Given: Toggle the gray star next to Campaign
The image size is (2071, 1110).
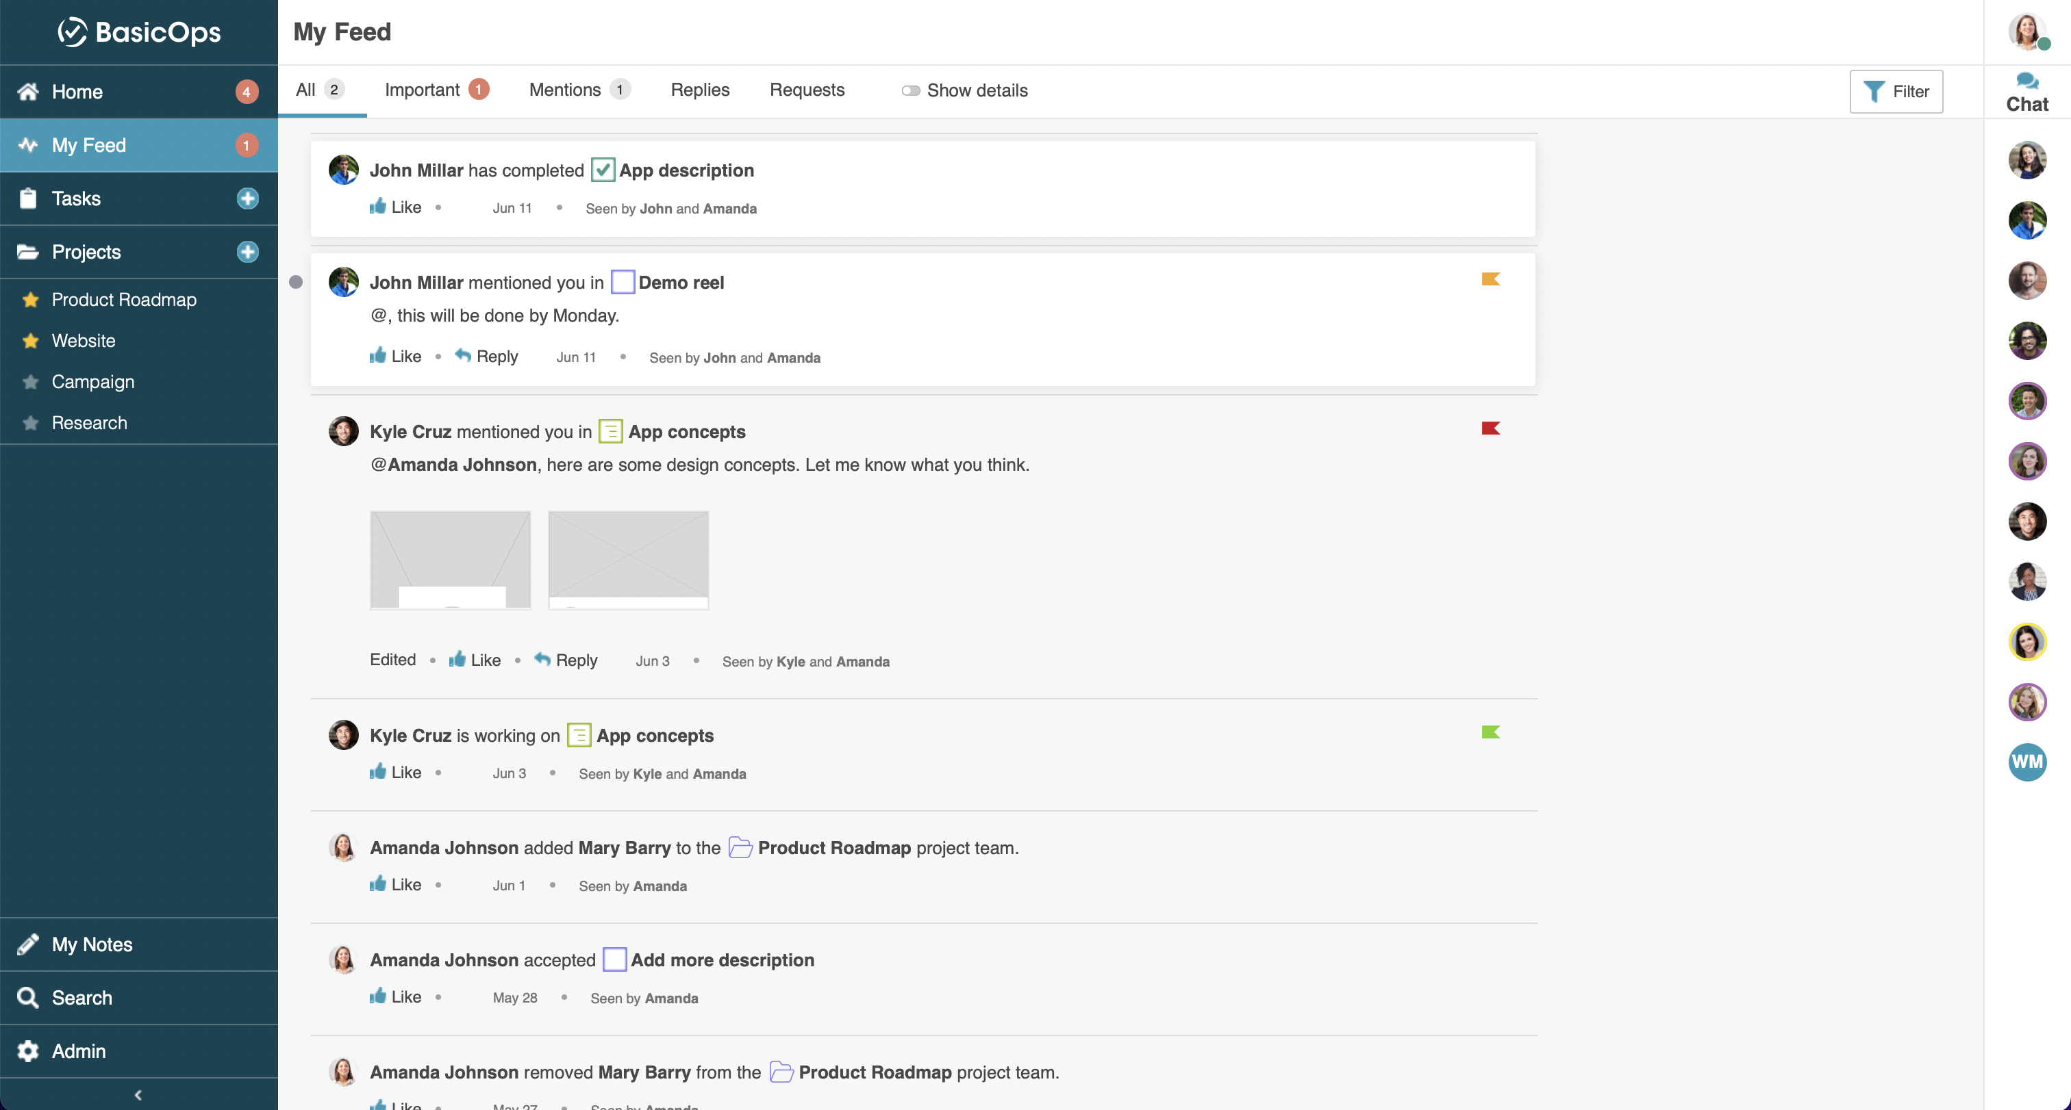Looking at the screenshot, I should (x=31, y=381).
